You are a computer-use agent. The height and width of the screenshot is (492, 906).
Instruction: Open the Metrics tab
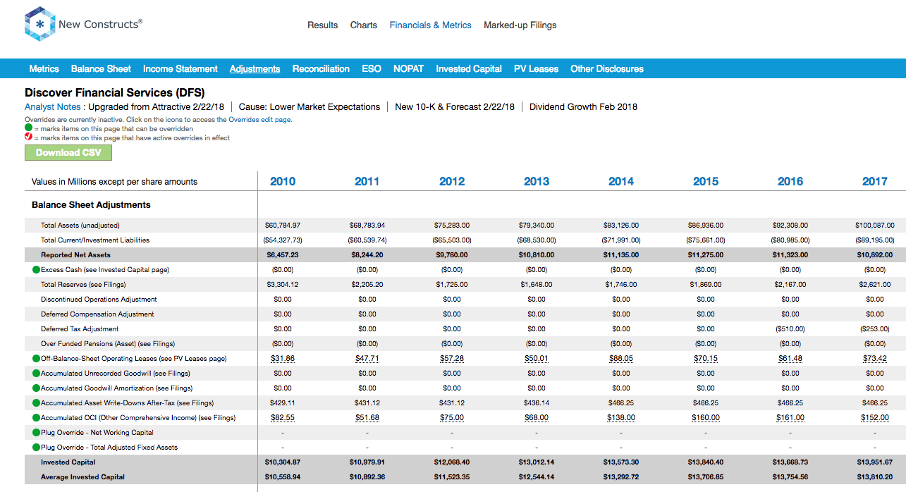pos(44,68)
